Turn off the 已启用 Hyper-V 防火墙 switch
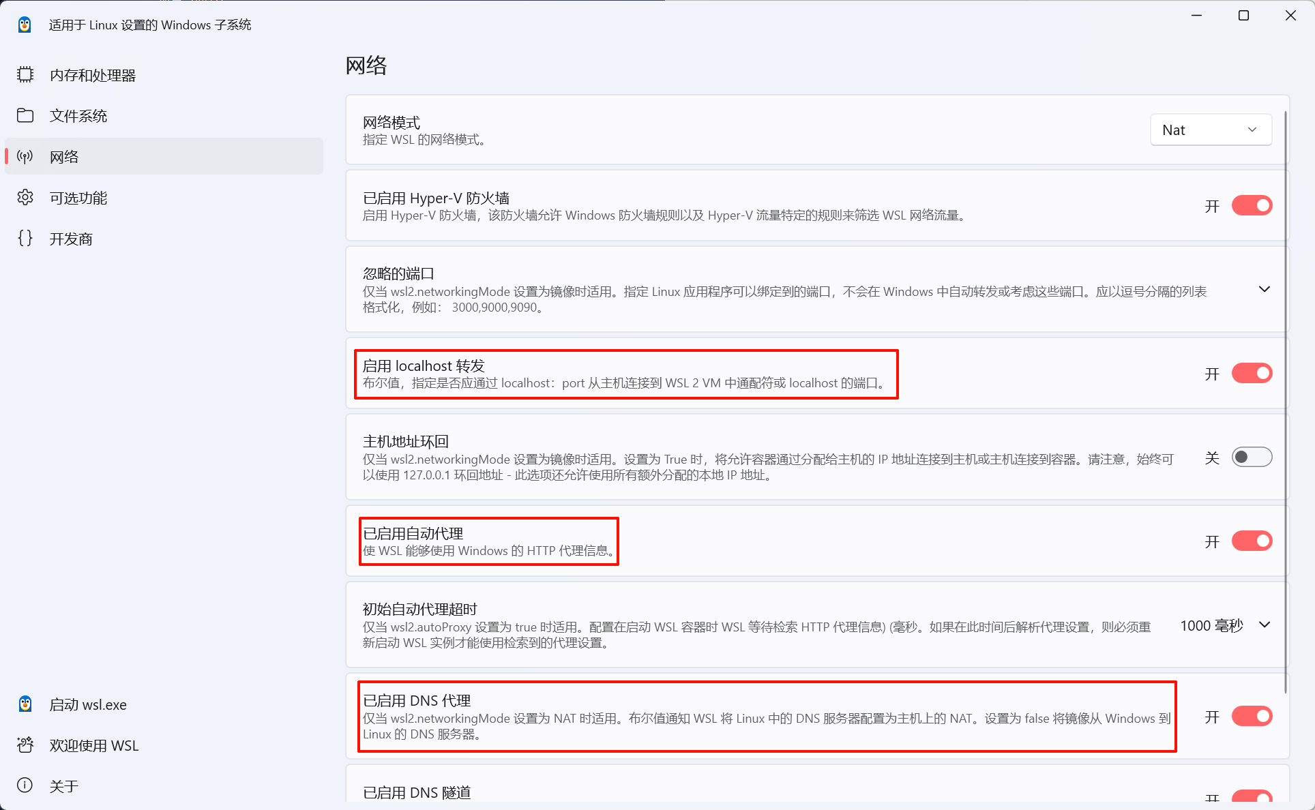Screen dimensions: 1315x810 point(1252,205)
